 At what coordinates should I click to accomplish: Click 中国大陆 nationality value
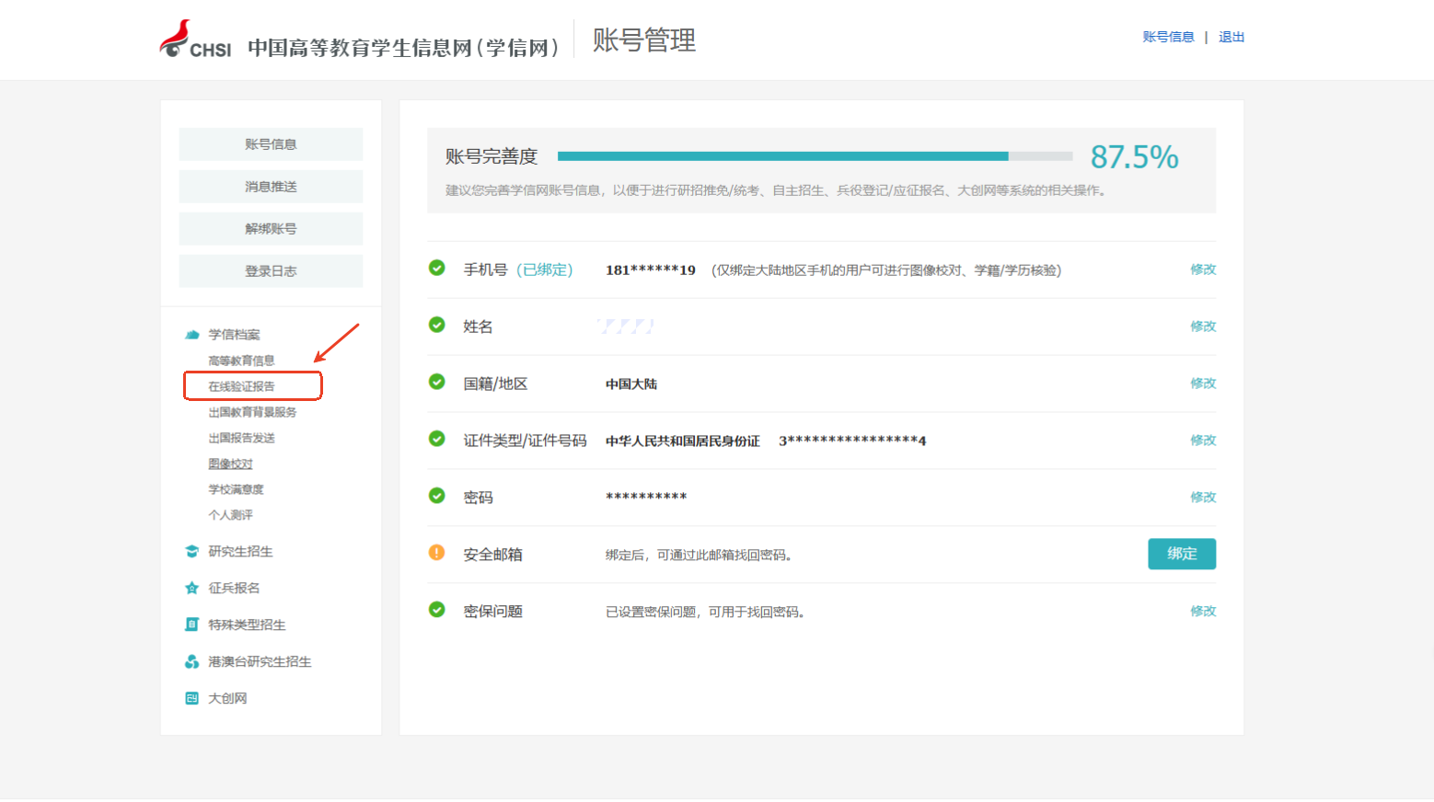(631, 384)
